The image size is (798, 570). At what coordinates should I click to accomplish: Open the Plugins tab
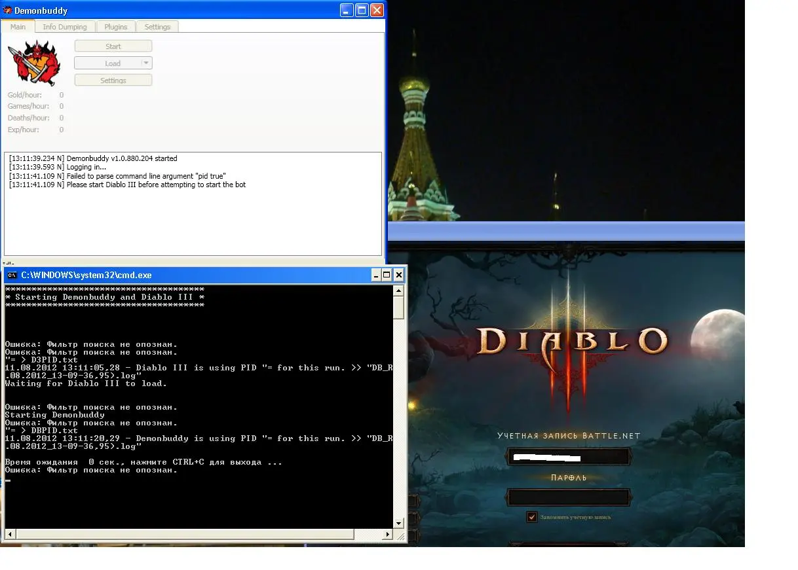(116, 27)
